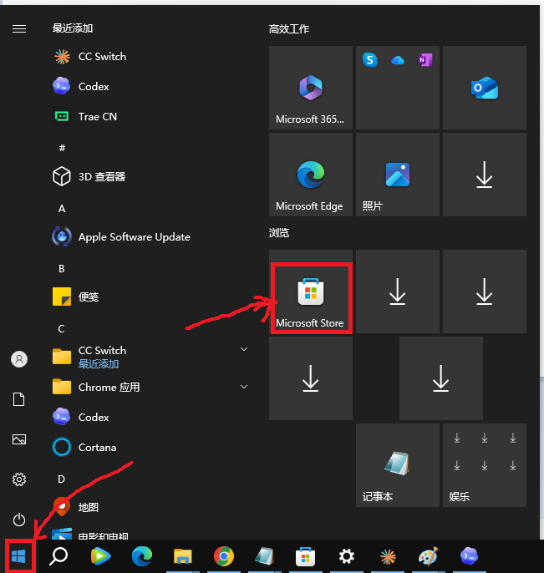Screen dimensions: 544x573
Task: Open Codex from the taskbar
Action: (469, 556)
